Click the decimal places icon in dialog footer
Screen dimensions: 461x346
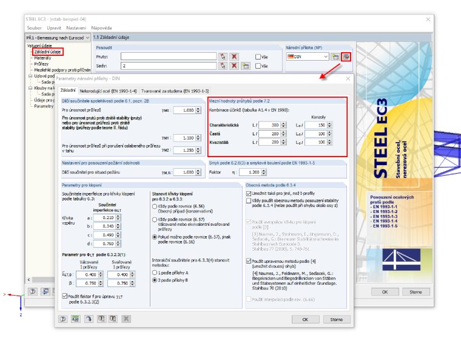point(76,319)
